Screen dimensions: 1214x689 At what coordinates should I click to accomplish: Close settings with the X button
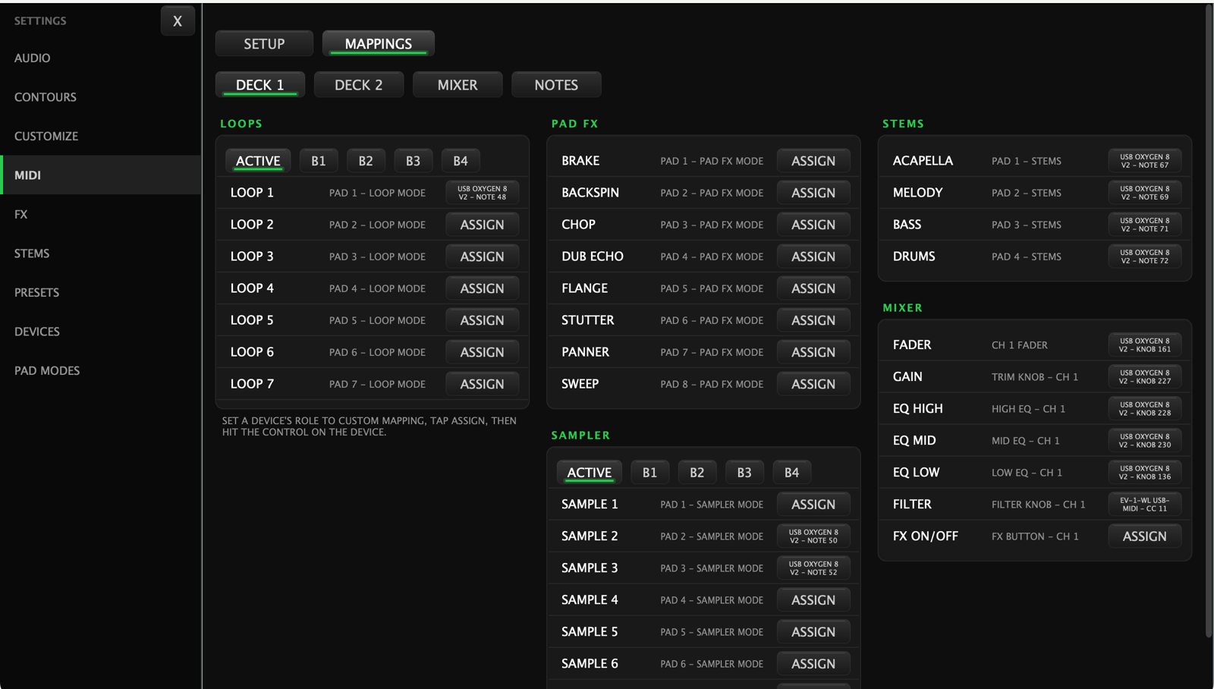click(x=178, y=21)
